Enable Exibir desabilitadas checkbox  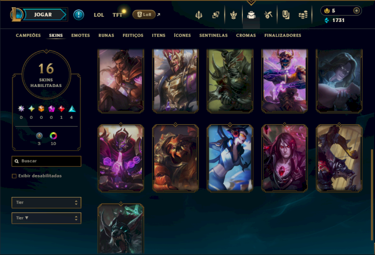click(x=14, y=176)
